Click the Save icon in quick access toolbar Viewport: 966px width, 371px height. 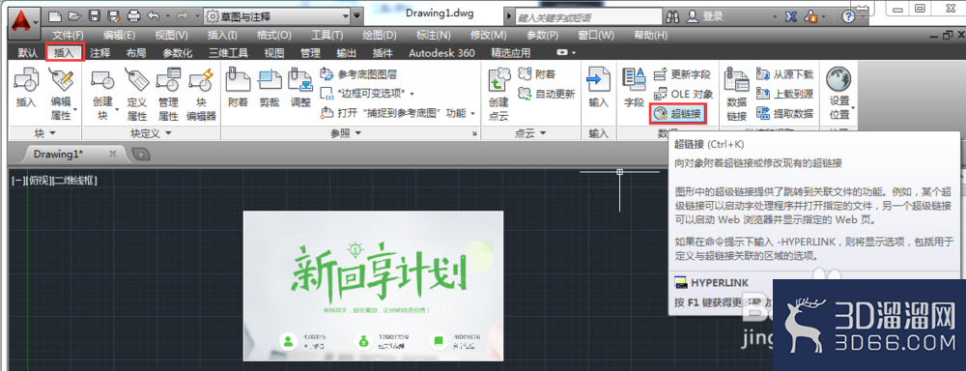tap(94, 16)
